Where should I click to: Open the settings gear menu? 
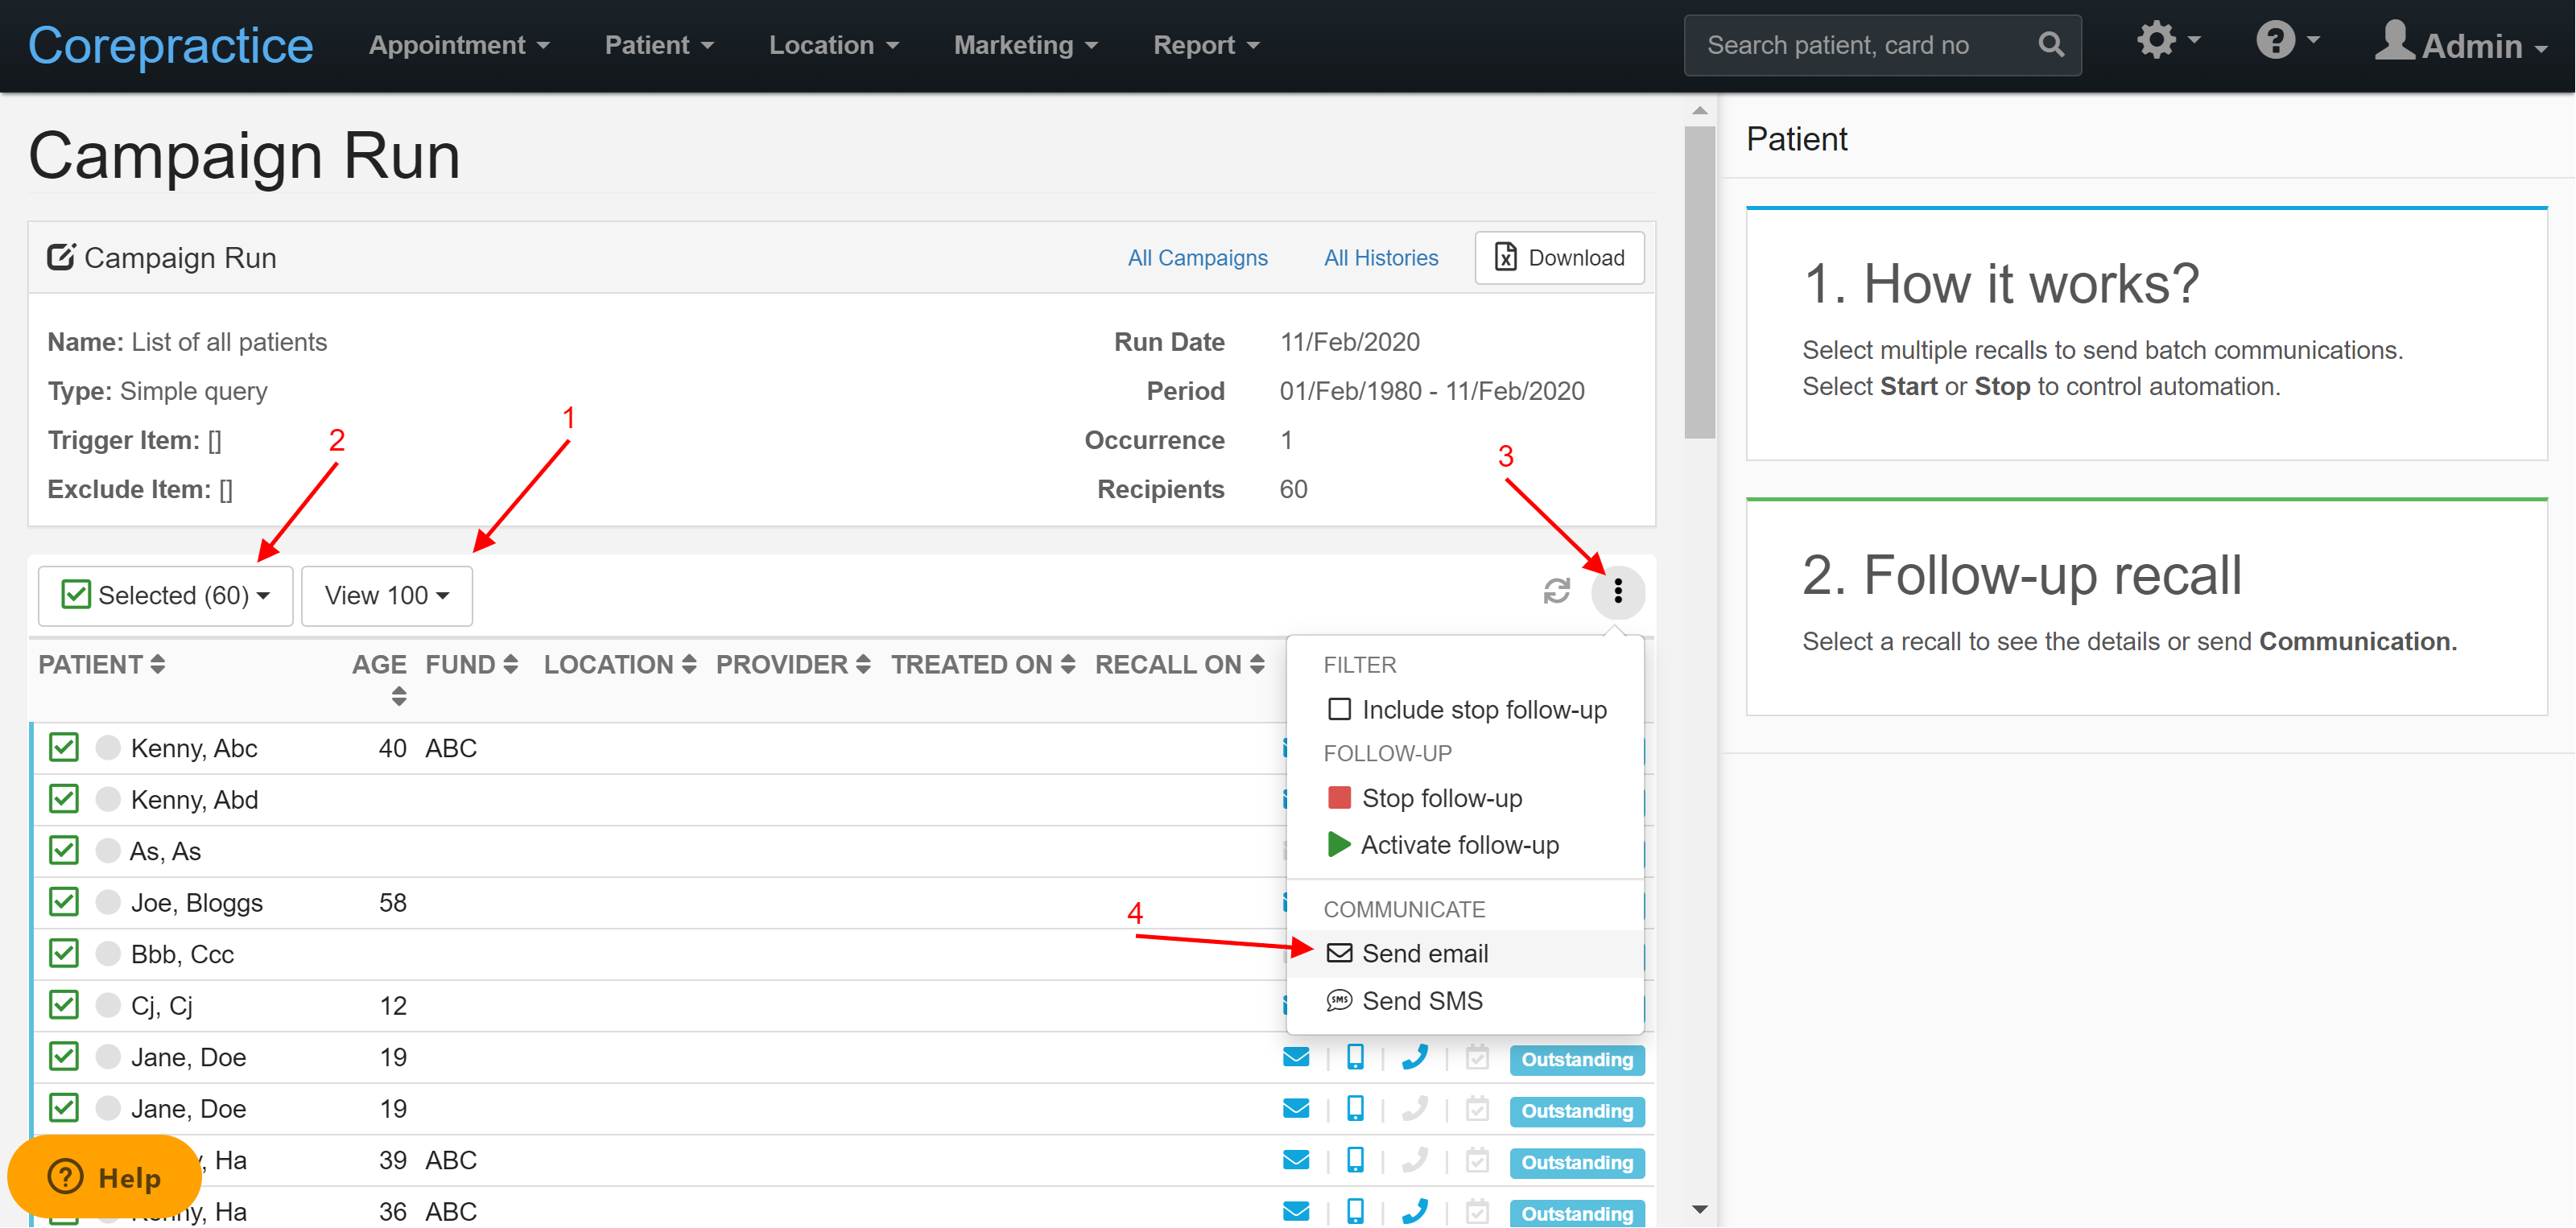click(2167, 41)
